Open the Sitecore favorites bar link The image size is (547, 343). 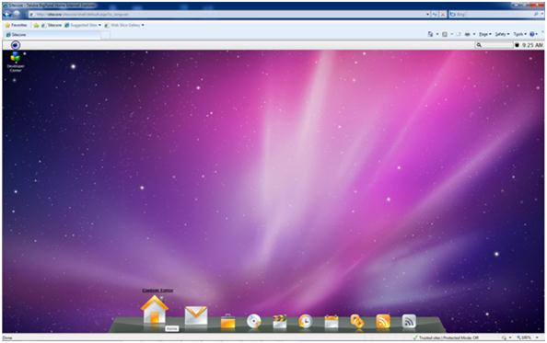(x=52, y=26)
